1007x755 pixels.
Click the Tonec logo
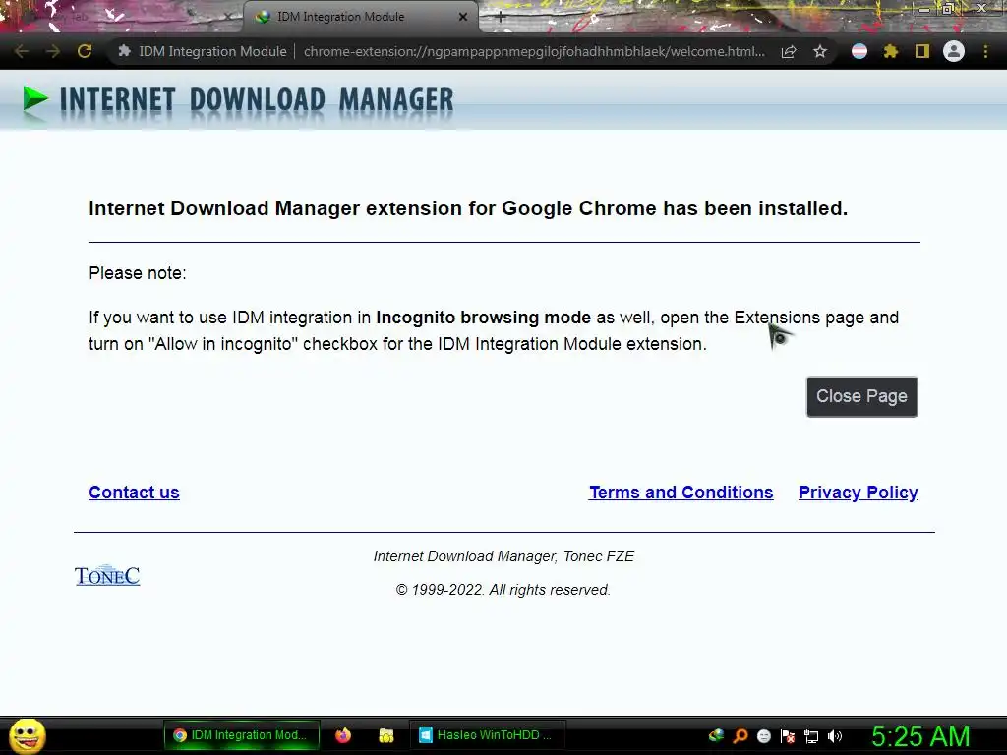[x=107, y=575]
